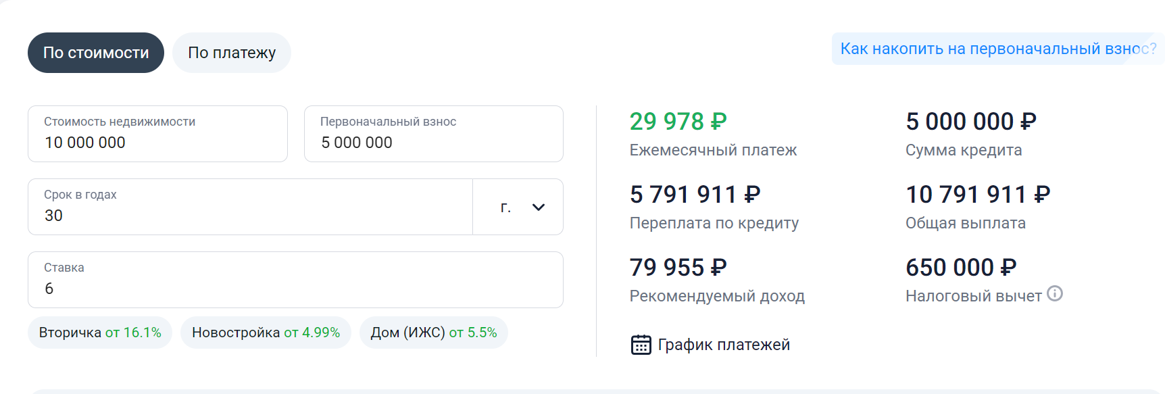Open the term unit dropdown chevron
1165x394 pixels.
pyautogui.click(x=539, y=207)
